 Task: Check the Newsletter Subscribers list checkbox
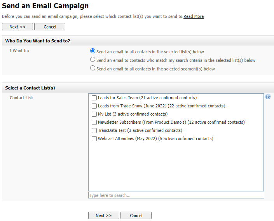pos(94,122)
